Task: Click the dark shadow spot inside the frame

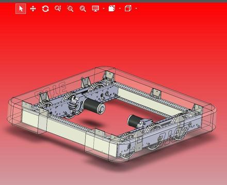Action: [x=90, y=122]
